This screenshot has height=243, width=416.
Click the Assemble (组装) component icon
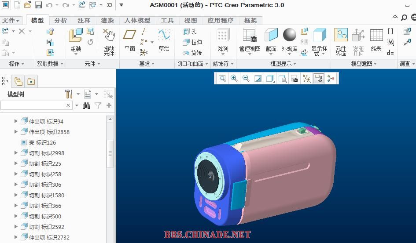click(x=76, y=40)
